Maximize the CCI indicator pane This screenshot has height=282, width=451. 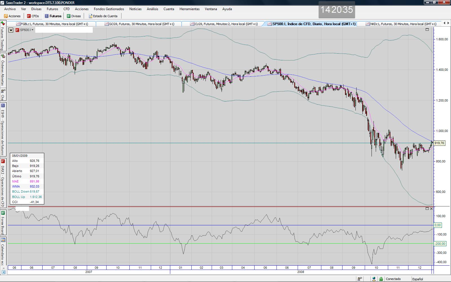(427, 208)
